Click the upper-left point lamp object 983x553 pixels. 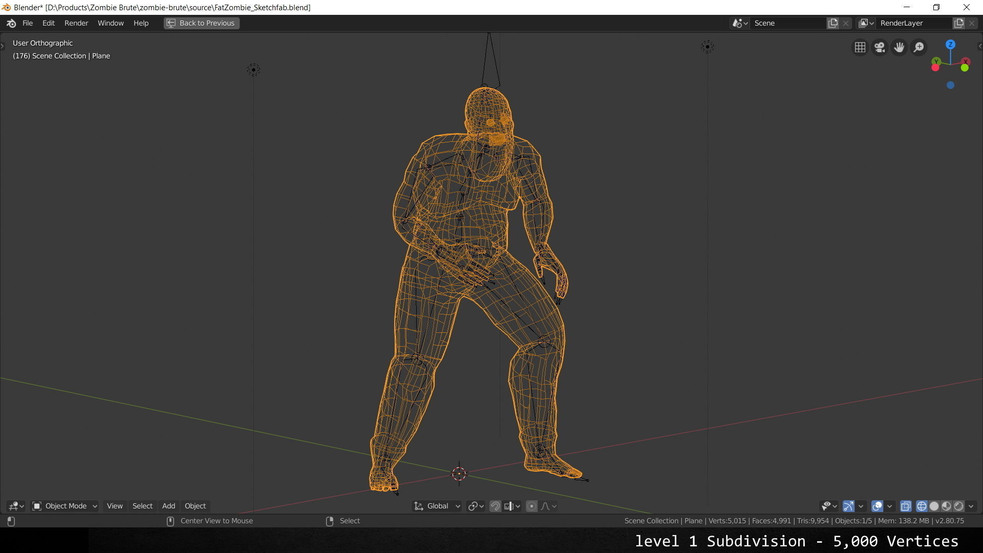pyautogui.click(x=253, y=70)
